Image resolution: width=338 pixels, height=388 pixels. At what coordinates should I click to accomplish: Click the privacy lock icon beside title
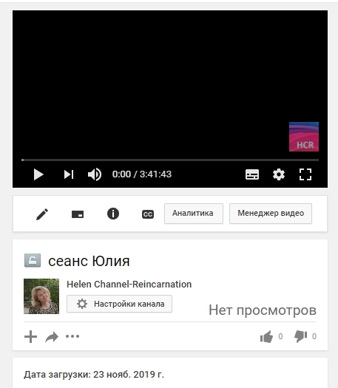[33, 260]
